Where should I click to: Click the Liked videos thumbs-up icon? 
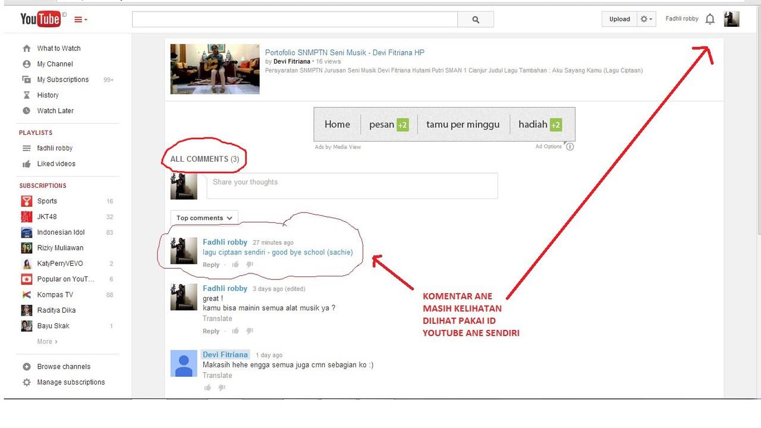tap(26, 164)
